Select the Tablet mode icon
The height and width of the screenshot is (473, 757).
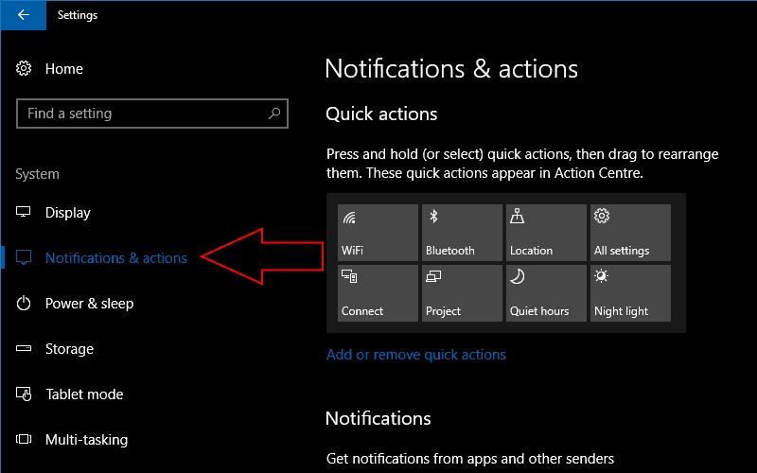23,394
